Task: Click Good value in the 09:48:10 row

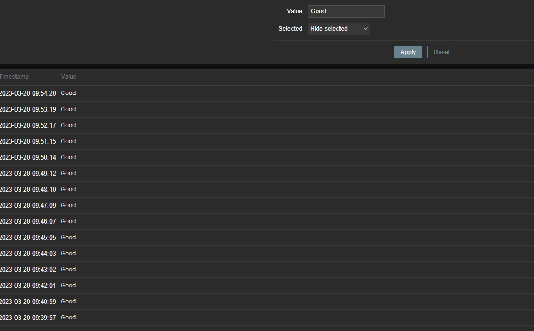Action: coord(69,189)
